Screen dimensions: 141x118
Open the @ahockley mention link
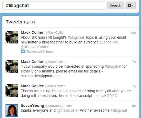(x=109, y=42)
